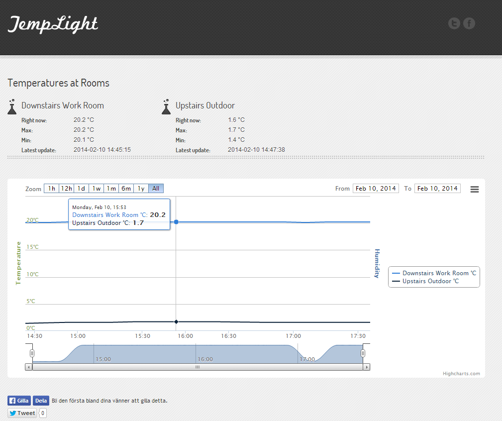This screenshot has width=502, height=421.
Task: Open the From date field
Action: point(376,189)
